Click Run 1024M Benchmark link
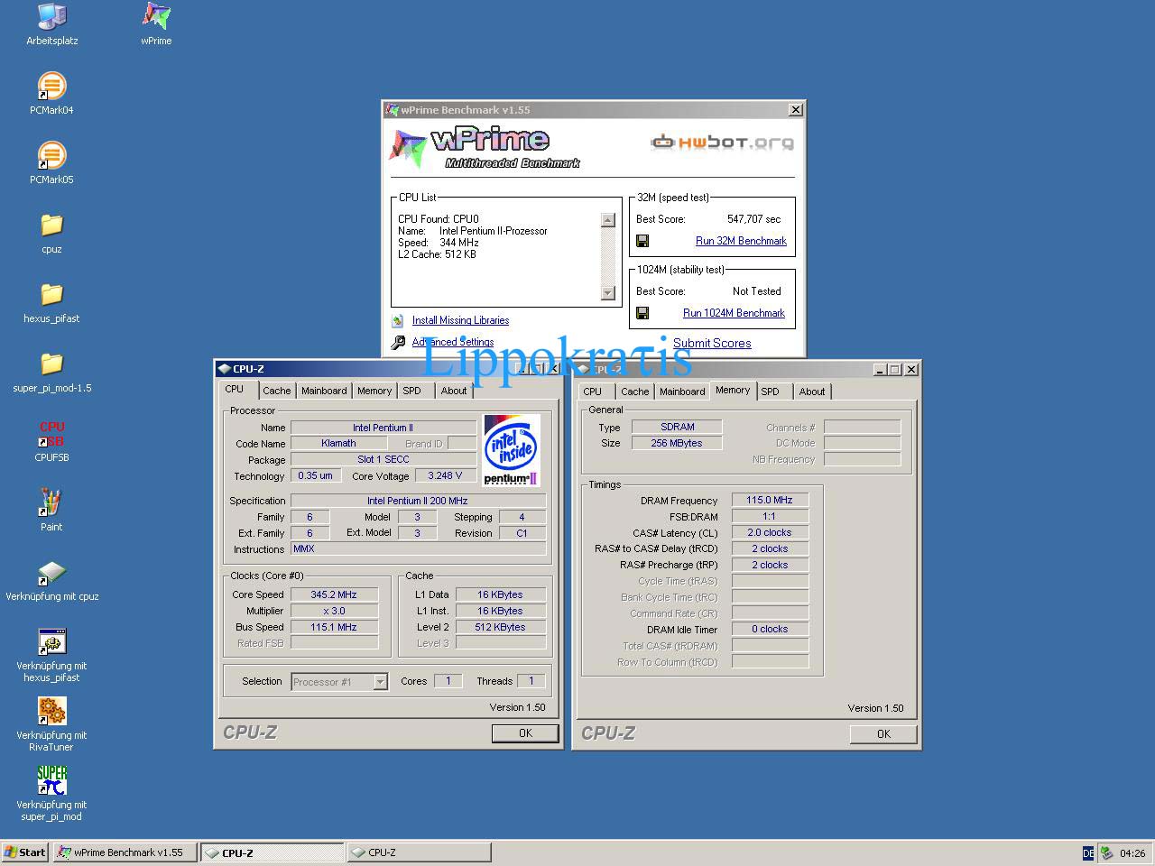 click(734, 313)
